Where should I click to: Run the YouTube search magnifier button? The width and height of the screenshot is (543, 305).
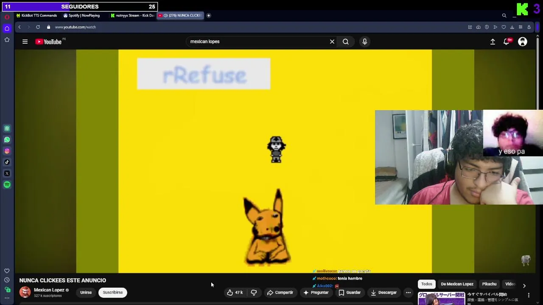[346, 42]
